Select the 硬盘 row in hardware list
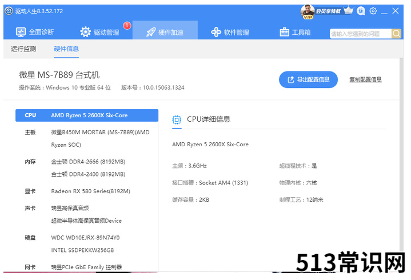 coord(87,244)
